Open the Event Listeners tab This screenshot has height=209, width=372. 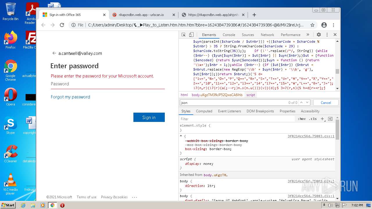click(x=230, y=111)
